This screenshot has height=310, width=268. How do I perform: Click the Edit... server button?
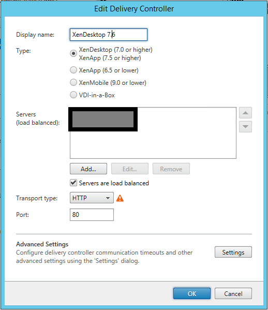pos(130,169)
